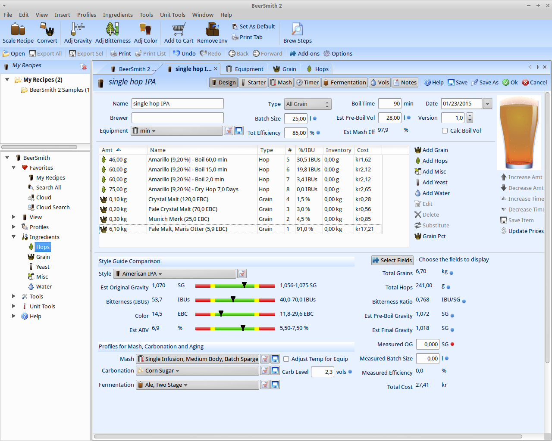Click the Adj Color icon

point(145,33)
